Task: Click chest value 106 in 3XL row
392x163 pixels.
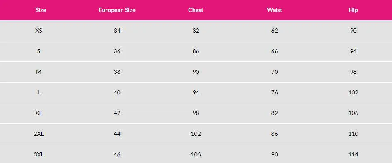Action: [196, 154]
